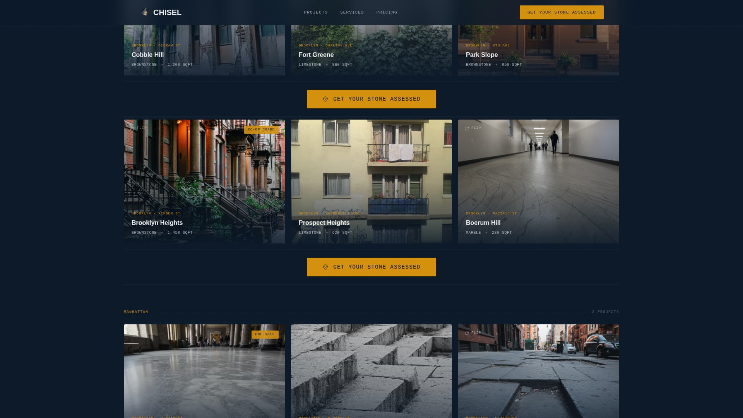Click the pin icon inside the middle assessment button
Viewport: 743px width, 418px height.
[x=325, y=99]
